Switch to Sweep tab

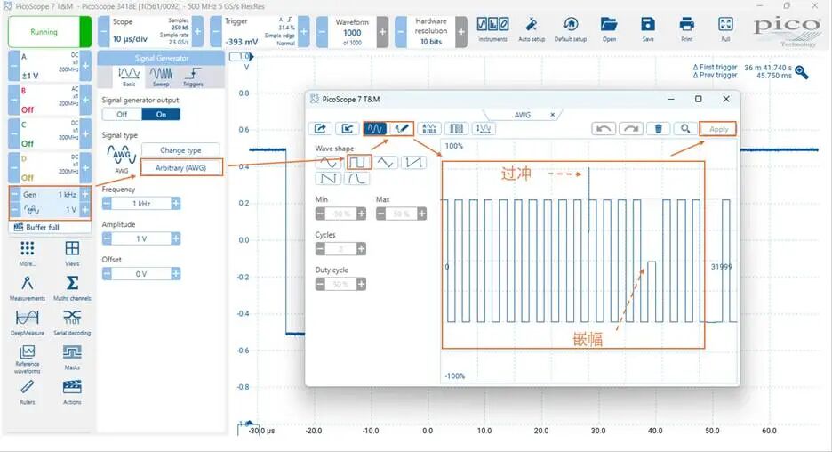(x=161, y=77)
